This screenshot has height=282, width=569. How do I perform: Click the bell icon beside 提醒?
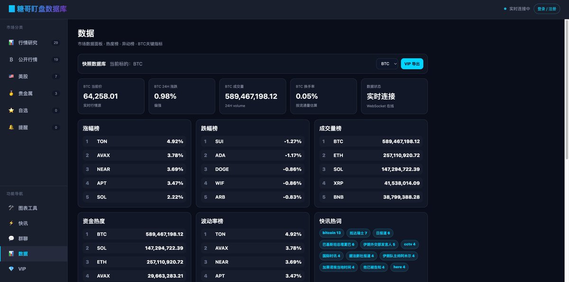[x=11, y=127]
